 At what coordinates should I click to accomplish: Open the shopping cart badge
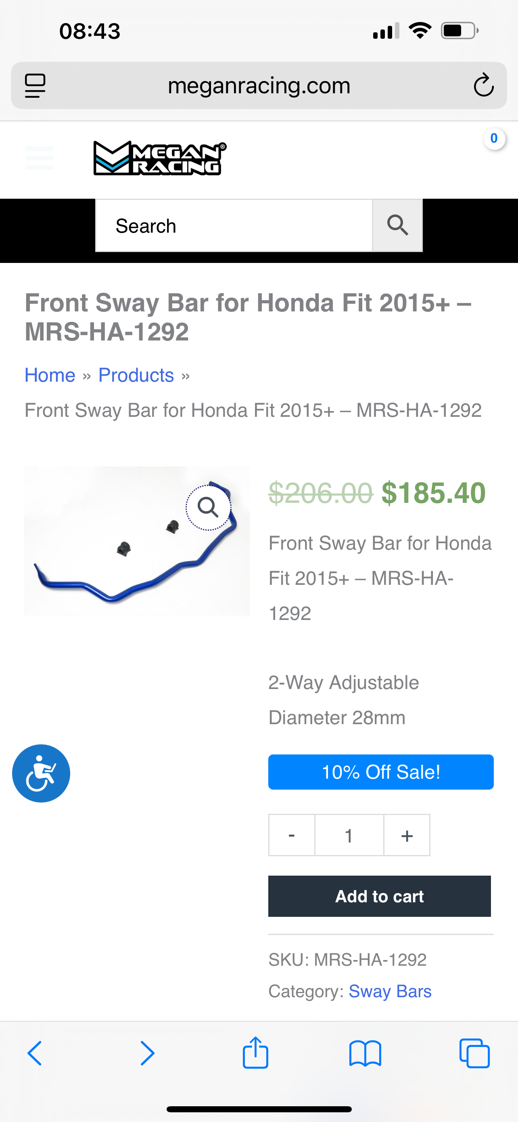point(494,139)
